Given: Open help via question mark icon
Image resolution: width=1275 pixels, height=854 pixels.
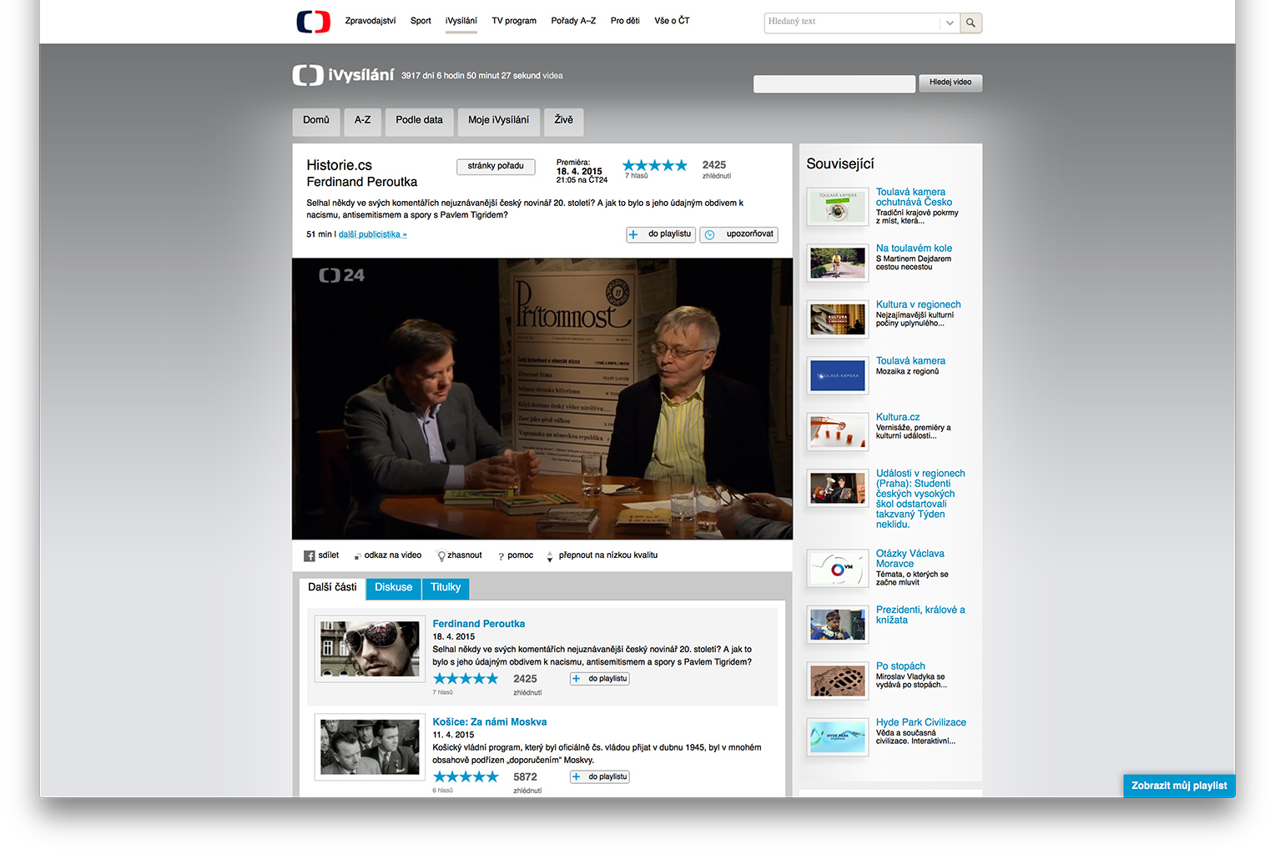Looking at the screenshot, I should click(x=501, y=556).
